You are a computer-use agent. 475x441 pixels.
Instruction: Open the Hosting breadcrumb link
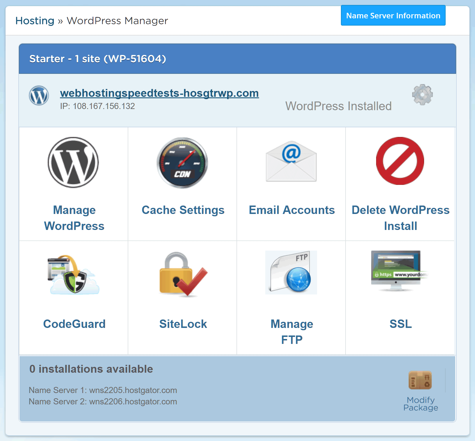click(35, 21)
